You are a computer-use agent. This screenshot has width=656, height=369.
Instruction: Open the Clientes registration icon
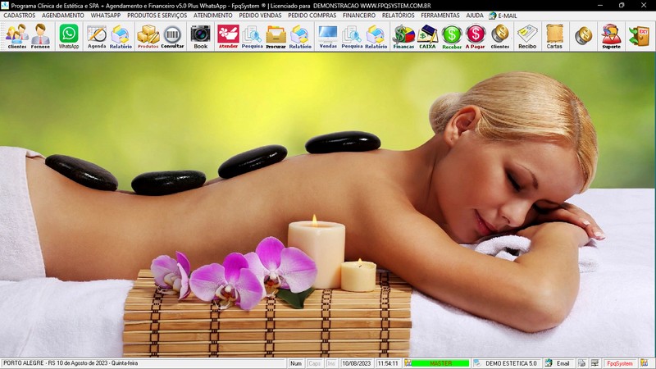click(x=17, y=36)
